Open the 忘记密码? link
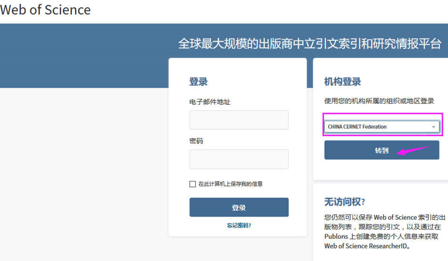448x261 pixels. [x=239, y=226]
